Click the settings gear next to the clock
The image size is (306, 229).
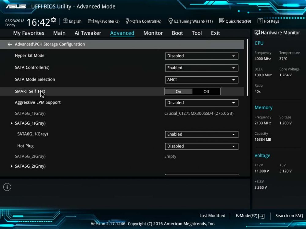[54, 20]
